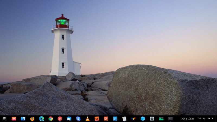Launch the LyX document editor

(x=133, y=119)
